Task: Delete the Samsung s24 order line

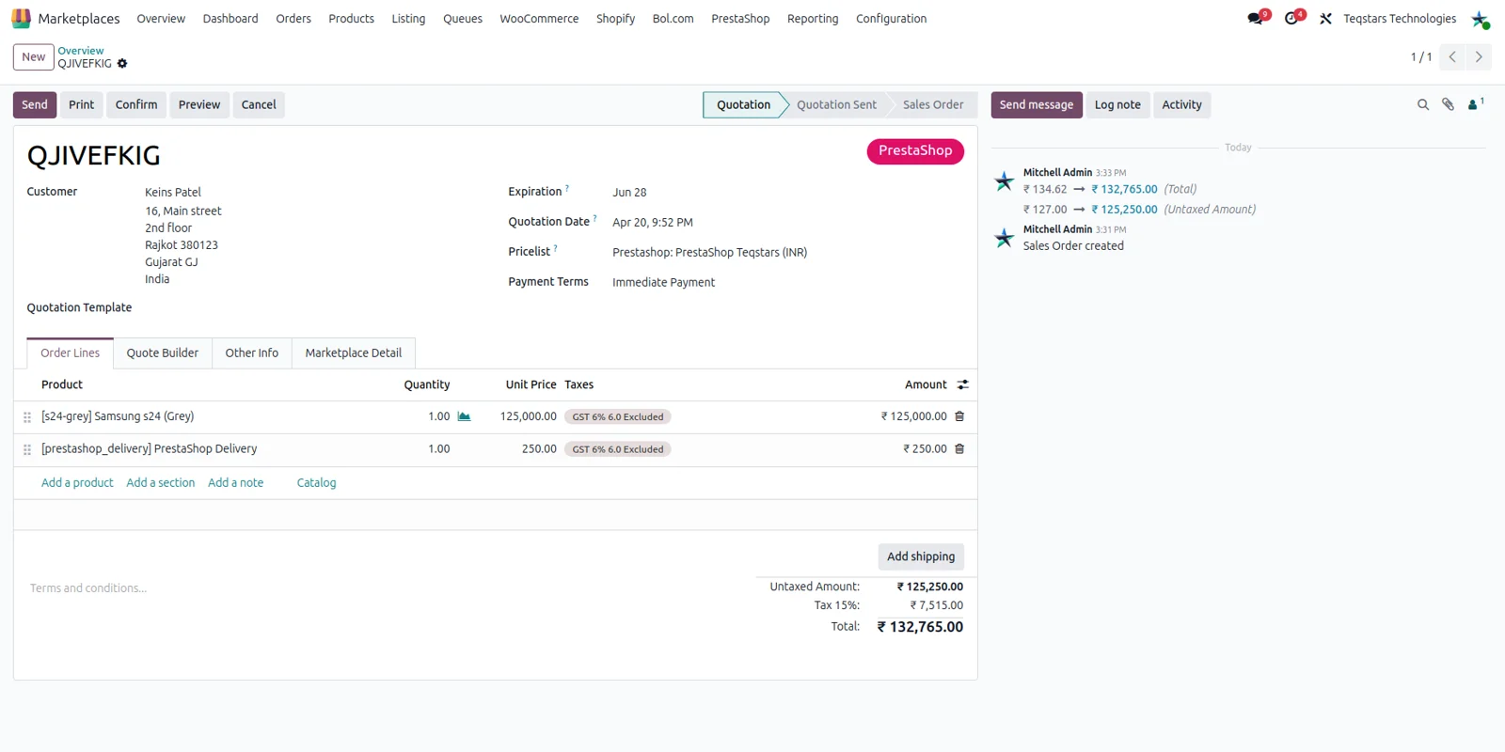Action: pos(959,416)
